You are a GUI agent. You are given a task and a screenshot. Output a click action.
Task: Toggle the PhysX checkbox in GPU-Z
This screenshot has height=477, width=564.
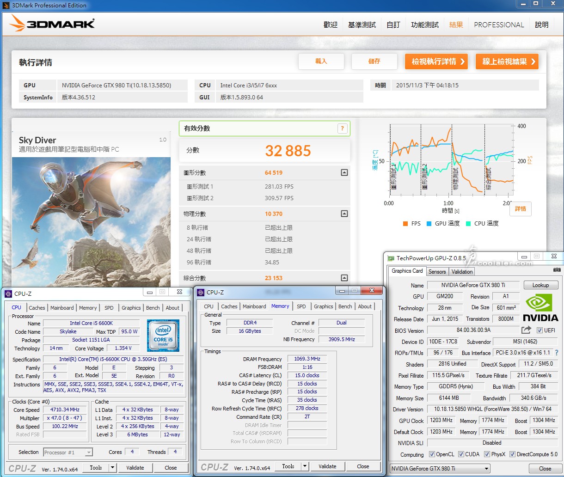coord(487,454)
